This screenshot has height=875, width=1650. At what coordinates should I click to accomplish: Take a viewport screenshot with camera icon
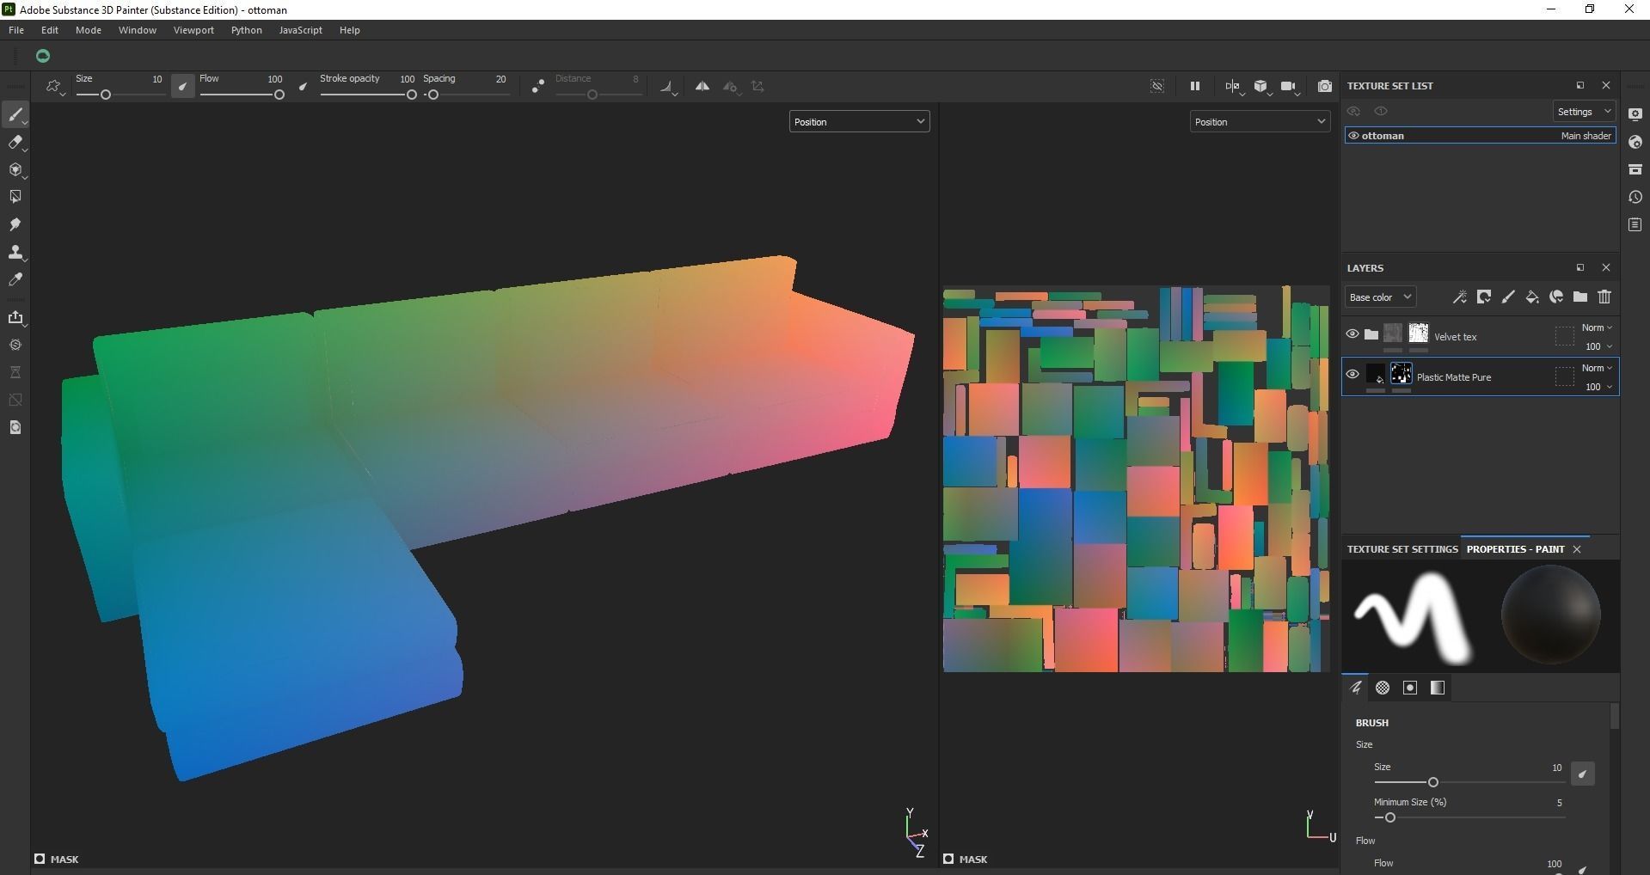(x=1325, y=86)
